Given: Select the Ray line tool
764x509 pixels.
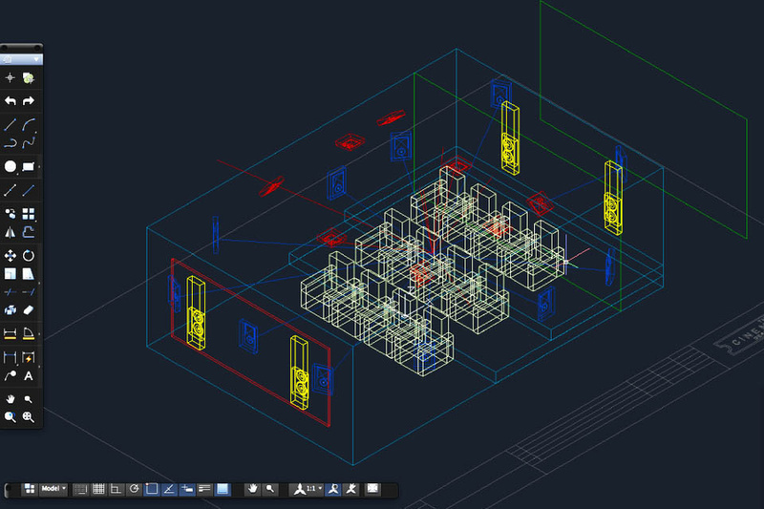Looking at the screenshot, I should click(x=29, y=190).
